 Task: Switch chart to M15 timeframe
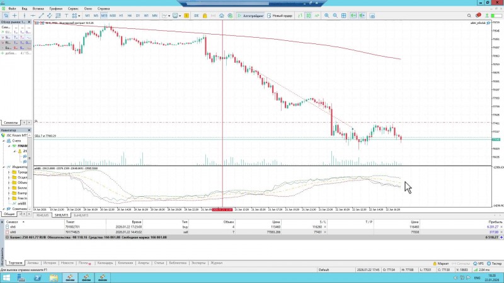[x=104, y=15]
